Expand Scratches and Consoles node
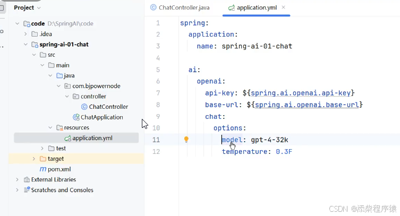The width and height of the screenshot is (400, 216). coord(17,190)
